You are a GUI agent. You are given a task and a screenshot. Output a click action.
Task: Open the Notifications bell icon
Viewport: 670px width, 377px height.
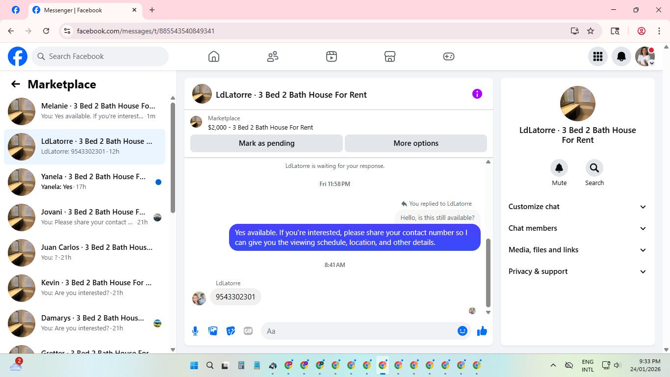621,56
